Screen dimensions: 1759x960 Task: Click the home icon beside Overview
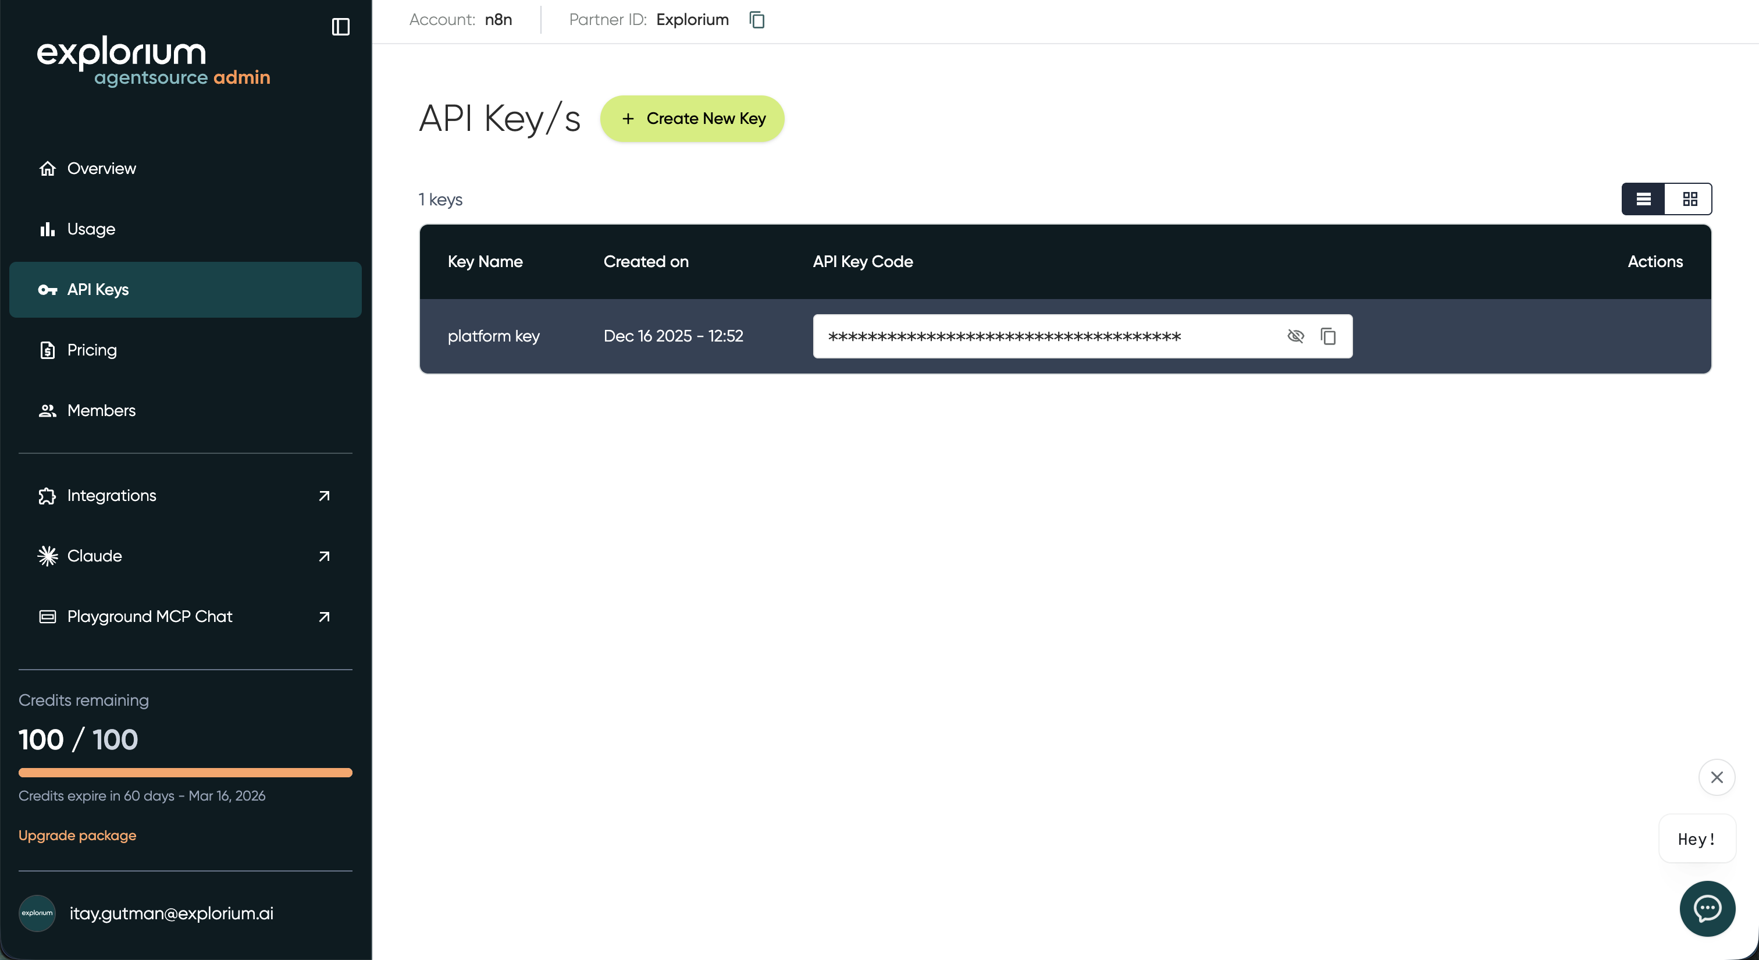47,169
